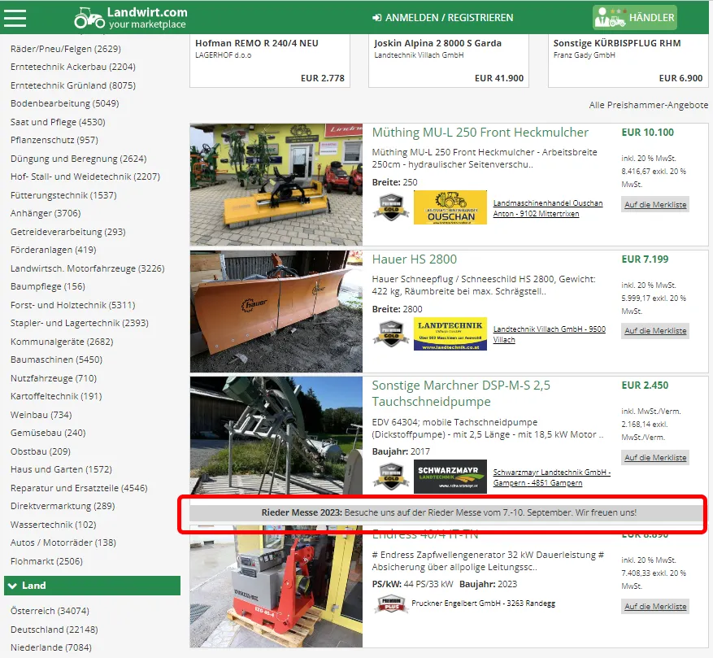The height and width of the screenshot is (658, 713).
Task: Select Förderanlagen category
Action: tap(53, 250)
